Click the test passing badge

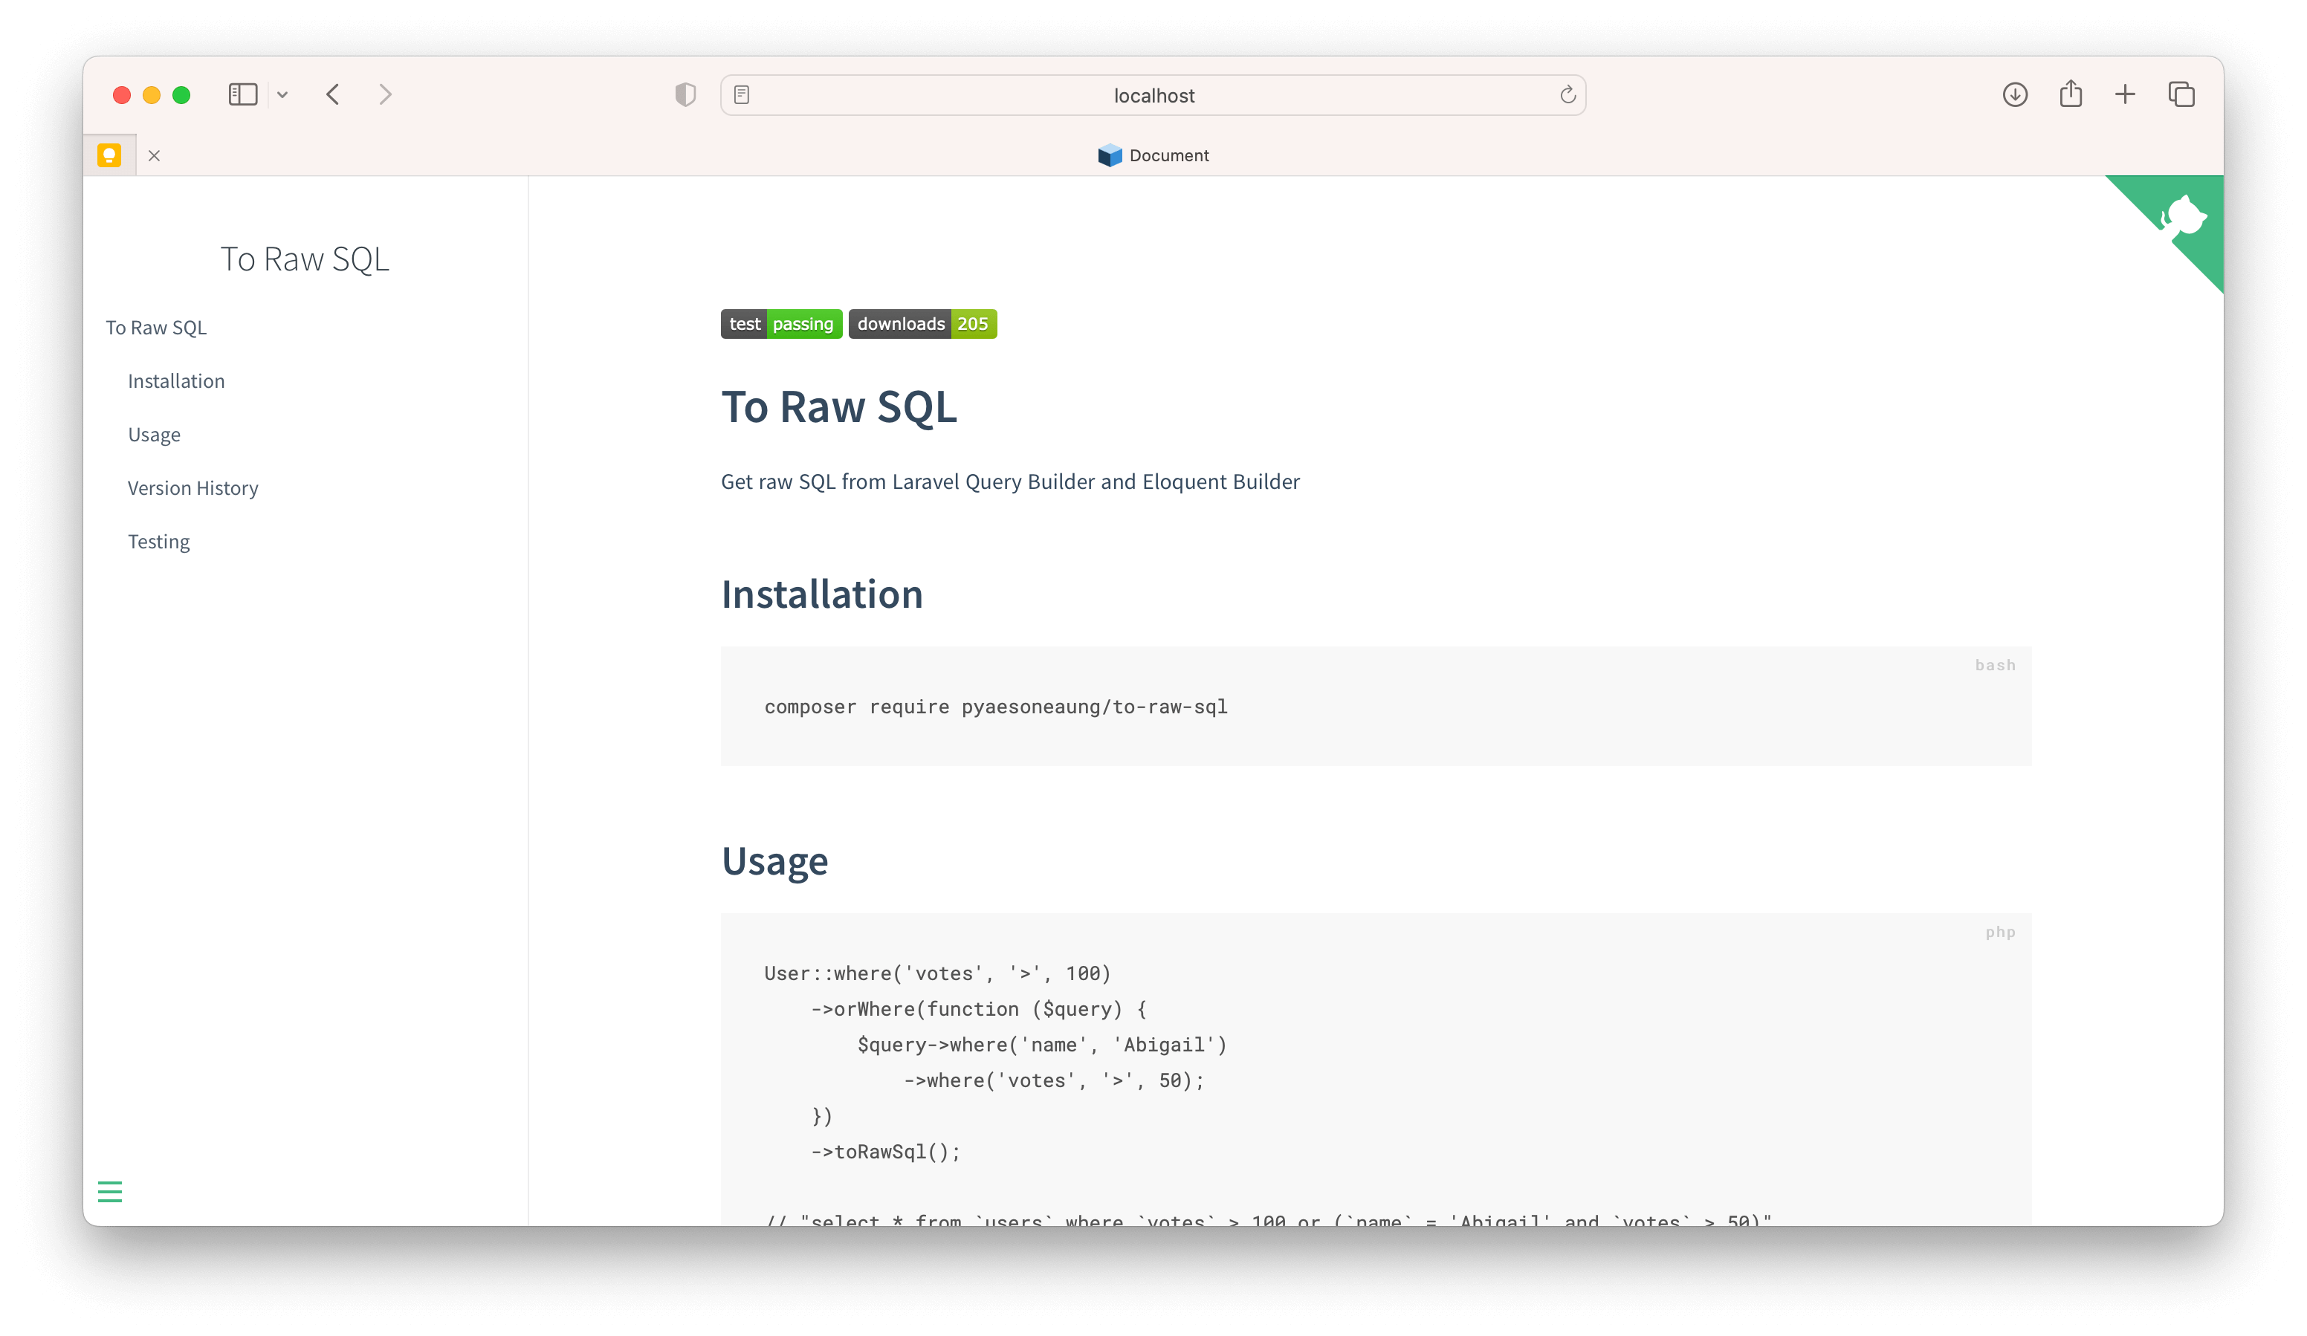(x=781, y=324)
